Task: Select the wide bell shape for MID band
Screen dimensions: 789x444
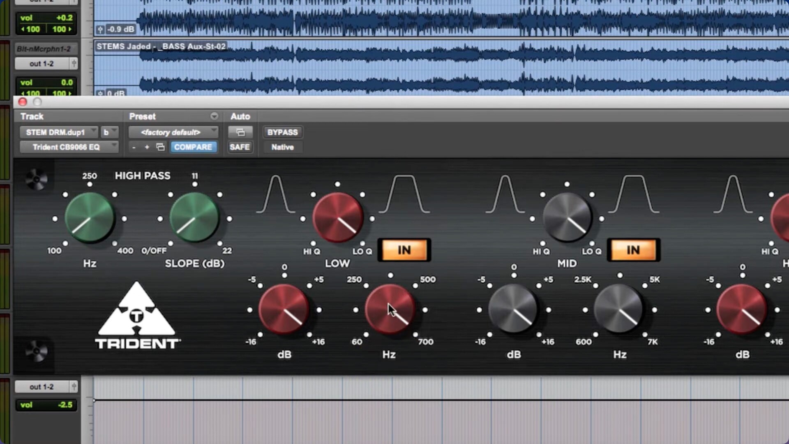Action: click(x=634, y=194)
